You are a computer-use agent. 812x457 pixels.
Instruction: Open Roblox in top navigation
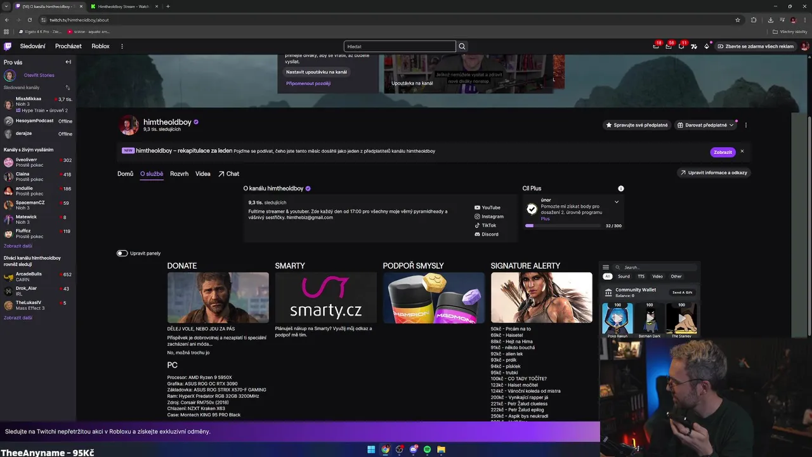tap(100, 46)
